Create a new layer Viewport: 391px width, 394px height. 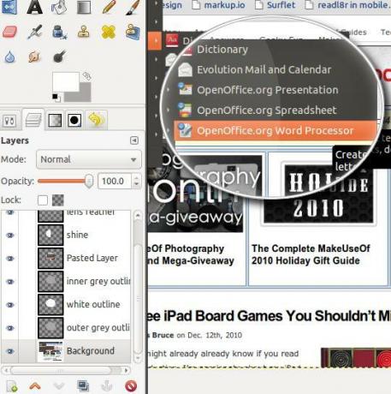12,386
